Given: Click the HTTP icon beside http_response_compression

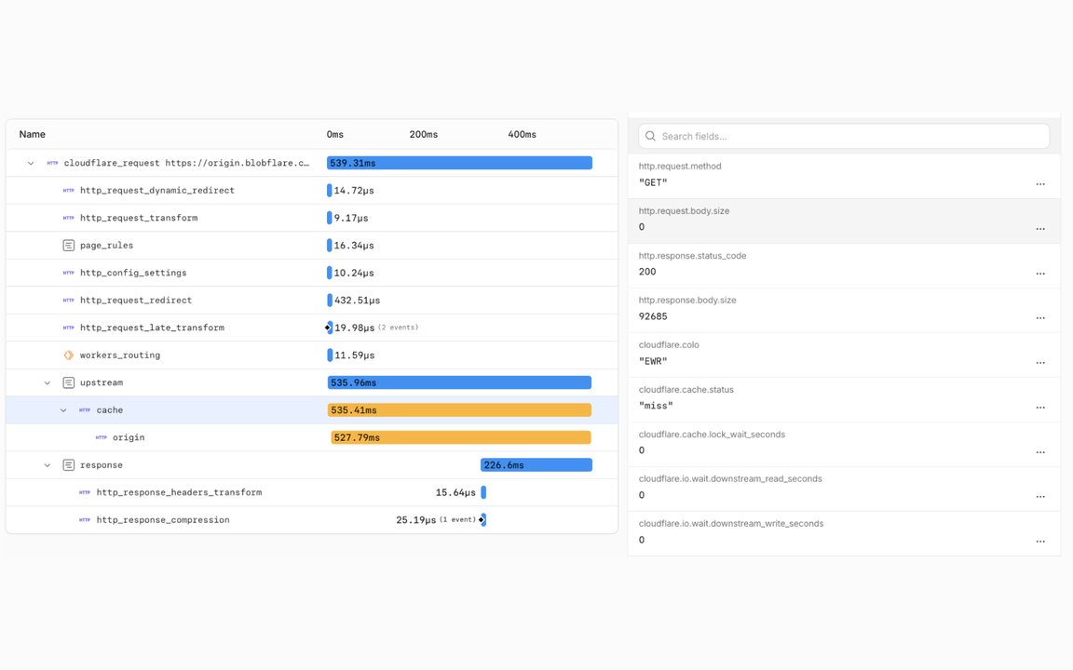Looking at the screenshot, I should point(85,519).
